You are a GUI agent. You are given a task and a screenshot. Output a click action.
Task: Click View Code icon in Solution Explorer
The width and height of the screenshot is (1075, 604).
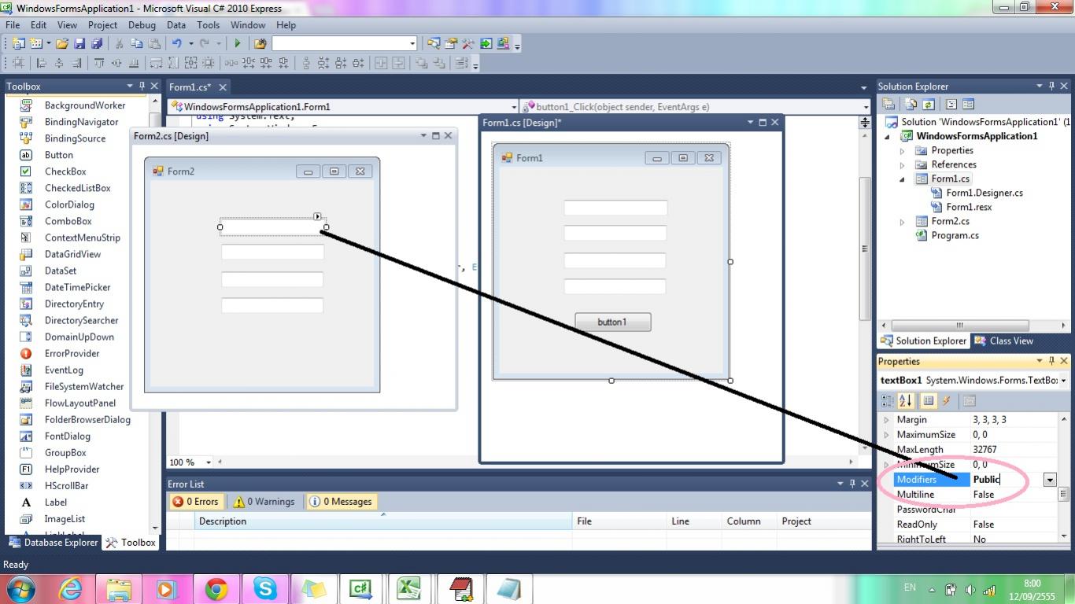[951, 104]
